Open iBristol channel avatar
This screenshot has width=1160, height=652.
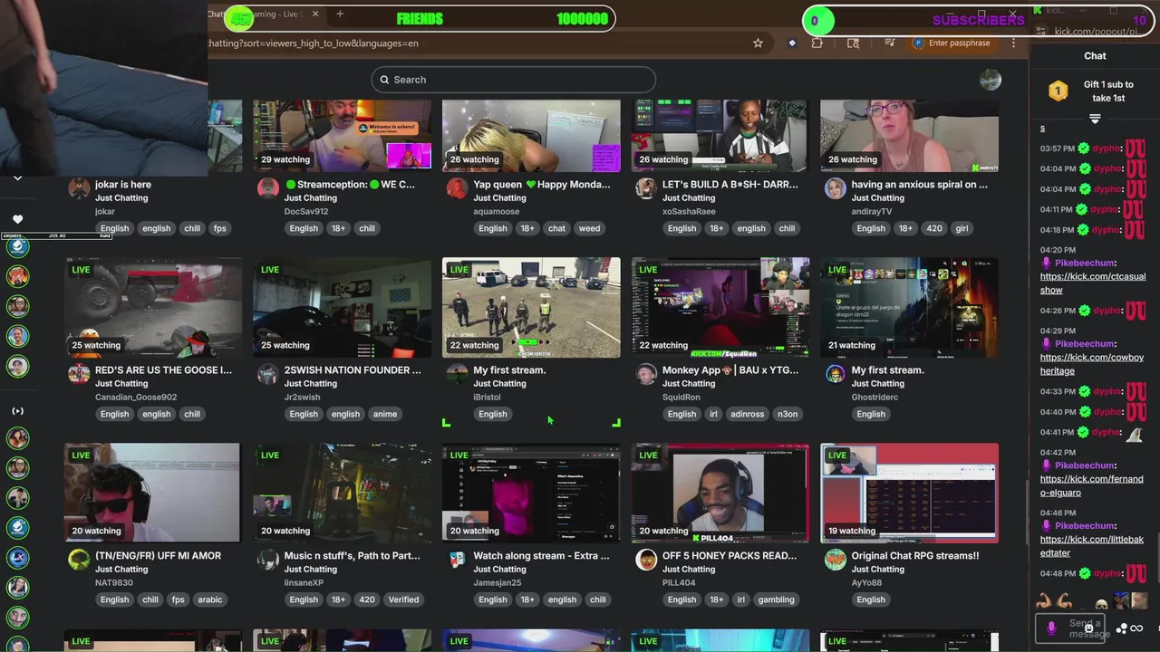(457, 374)
